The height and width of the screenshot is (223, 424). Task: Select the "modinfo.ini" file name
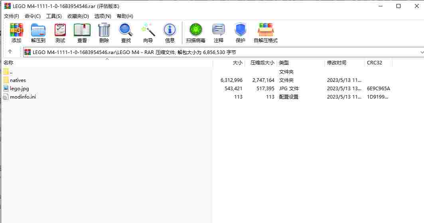23,97
